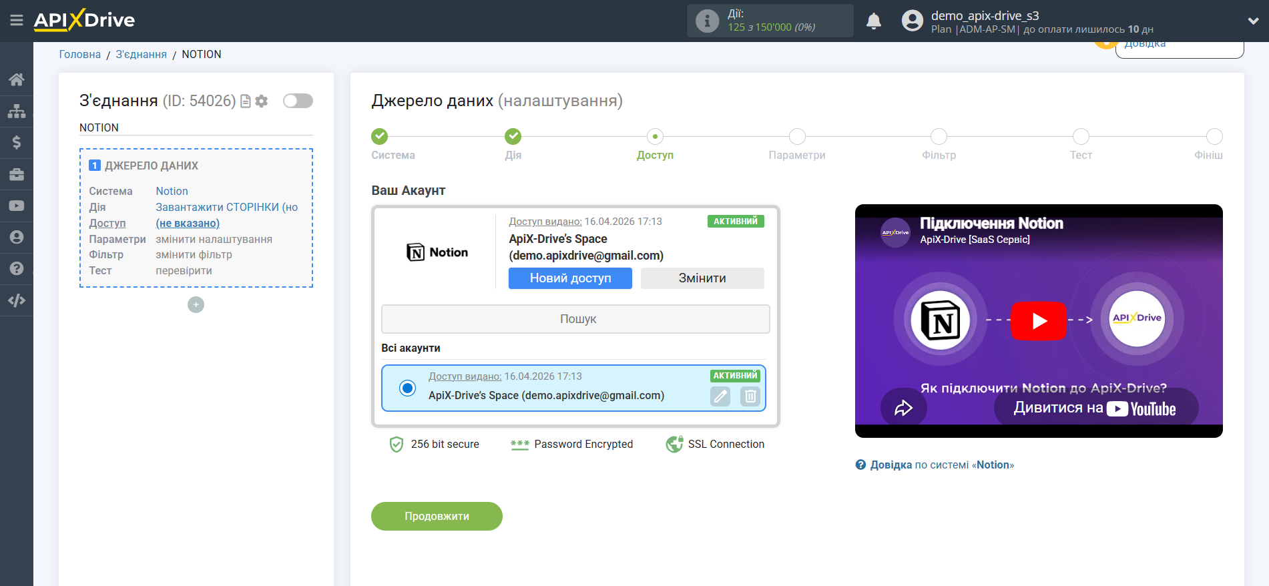This screenshot has height=586, width=1269.
Task: Open connection settings gear icon
Action: 262,101
